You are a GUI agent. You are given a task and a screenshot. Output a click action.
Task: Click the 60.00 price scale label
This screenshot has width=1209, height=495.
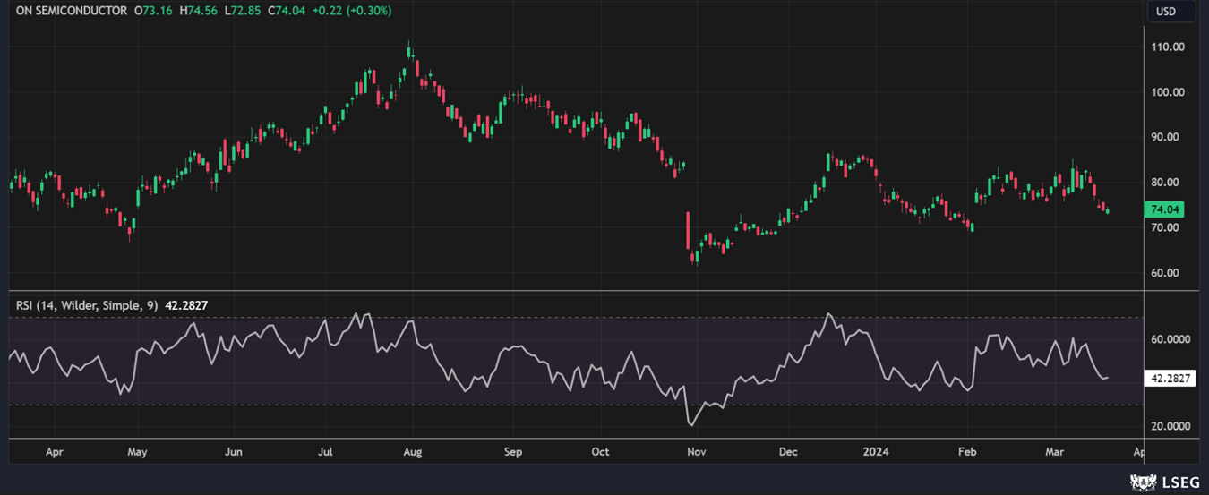point(1170,273)
